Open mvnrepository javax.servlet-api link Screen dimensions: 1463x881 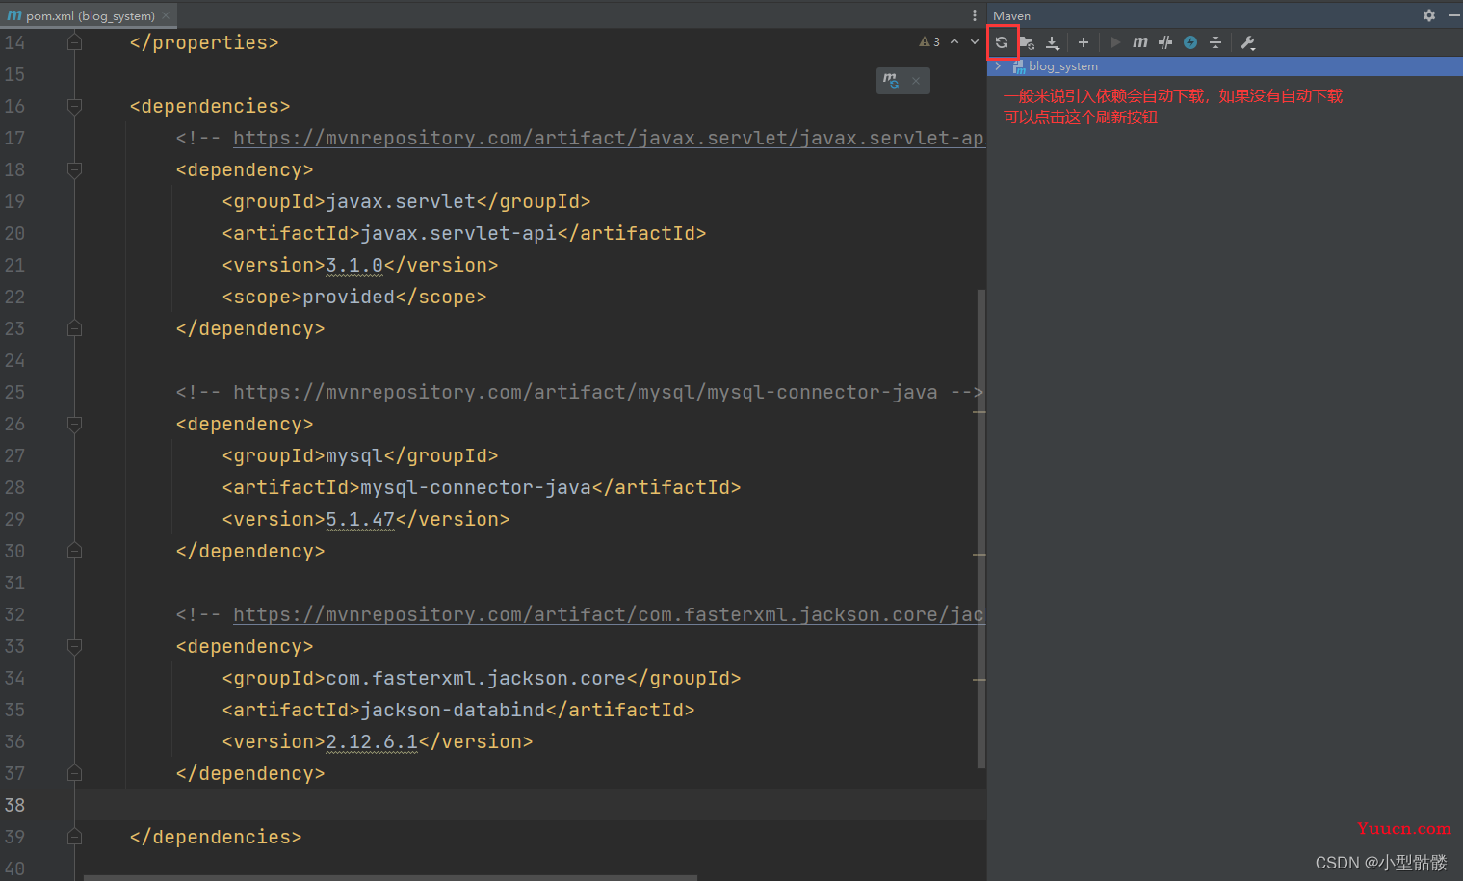[x=609, y=138]
